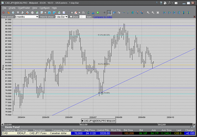197x137 pixels.
Task: Click the round green icon in toolbar
Action: (x=98, y=13)
